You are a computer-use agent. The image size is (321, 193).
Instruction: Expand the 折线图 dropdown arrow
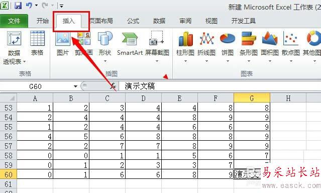pyautogui.click(x=206, y=61)
